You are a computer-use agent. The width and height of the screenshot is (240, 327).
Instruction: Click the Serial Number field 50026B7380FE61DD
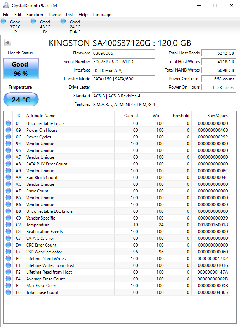(123, 62)
